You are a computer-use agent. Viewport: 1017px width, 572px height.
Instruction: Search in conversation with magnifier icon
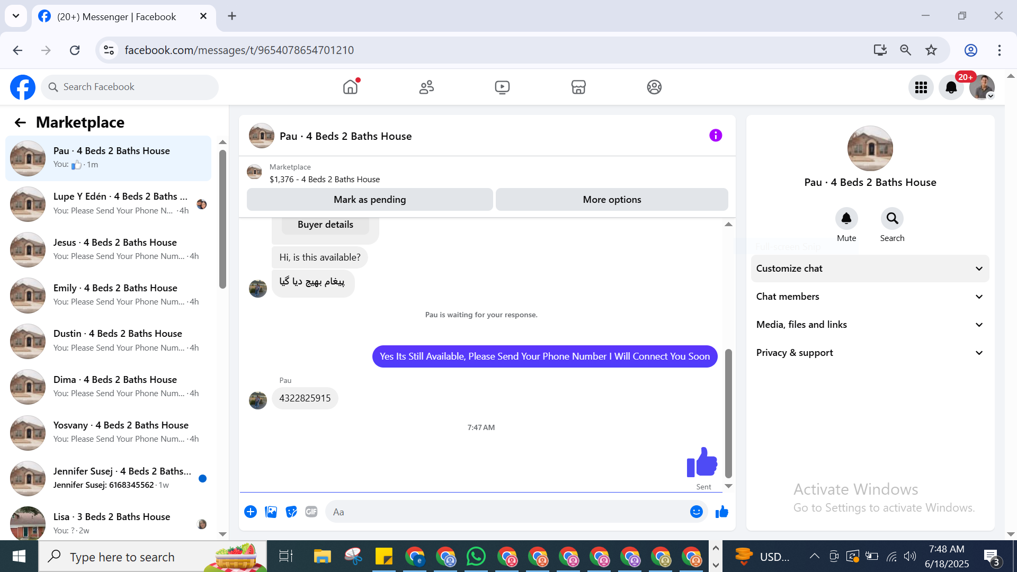click(892, 218)
